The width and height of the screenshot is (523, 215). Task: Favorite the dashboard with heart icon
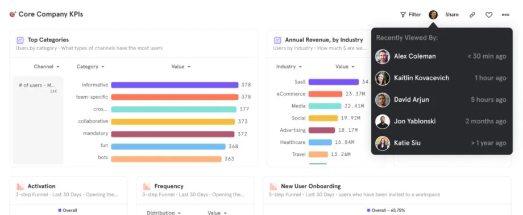point(489,15)
